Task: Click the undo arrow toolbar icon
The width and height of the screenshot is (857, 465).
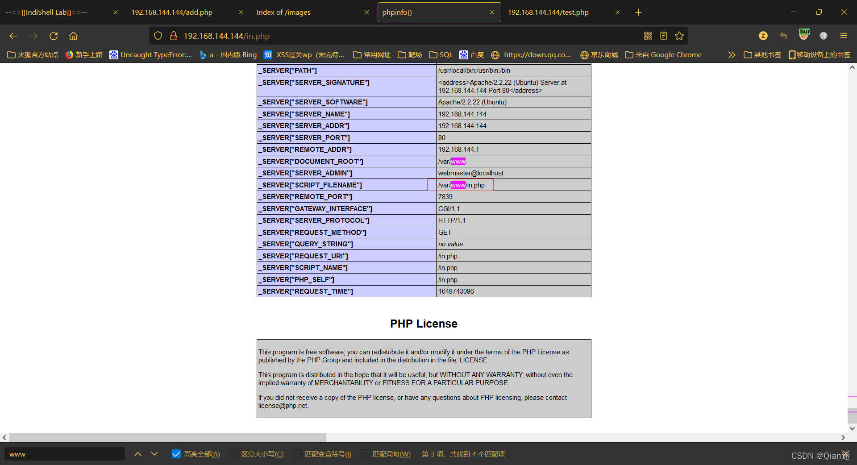Action: coord(783,36)
